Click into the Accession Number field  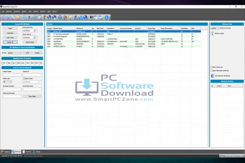12,89
